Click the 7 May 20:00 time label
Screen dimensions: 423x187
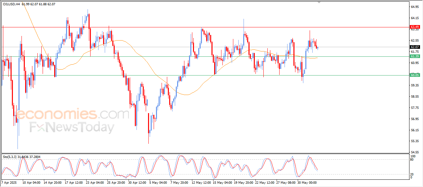[179, 182]
